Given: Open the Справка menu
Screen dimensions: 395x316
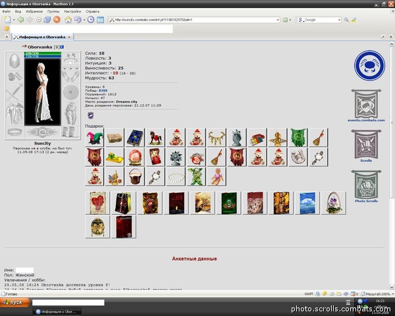Looking at the screenshot, I should (x=92, y=11).
